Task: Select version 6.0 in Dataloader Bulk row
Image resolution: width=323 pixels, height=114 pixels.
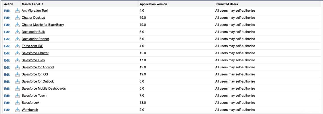Action: pyautogui.click(x=142, y=32)
